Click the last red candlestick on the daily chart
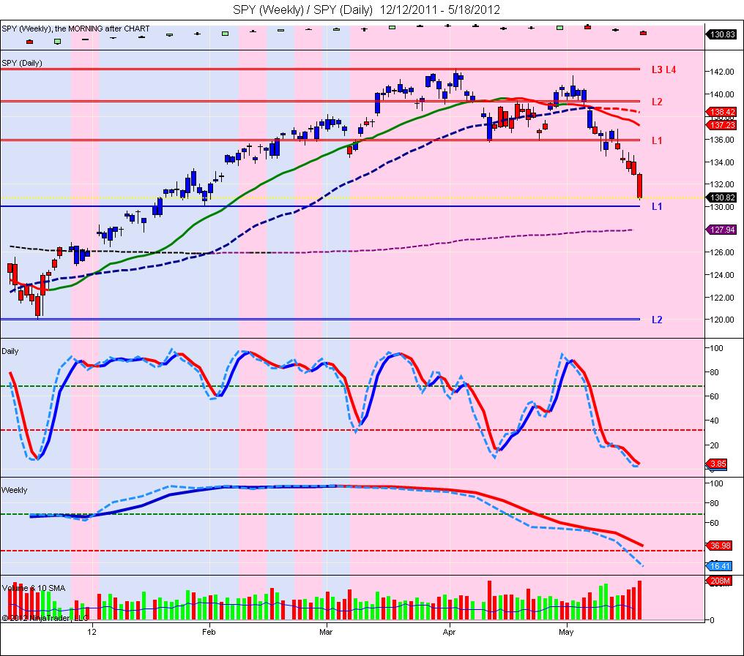Image resolution: width=744 pixels, height=656 pixels. coord(639,186)
